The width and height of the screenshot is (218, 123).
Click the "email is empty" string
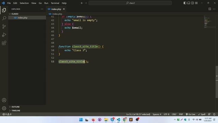pyautogui.click(x=84, y=20)
